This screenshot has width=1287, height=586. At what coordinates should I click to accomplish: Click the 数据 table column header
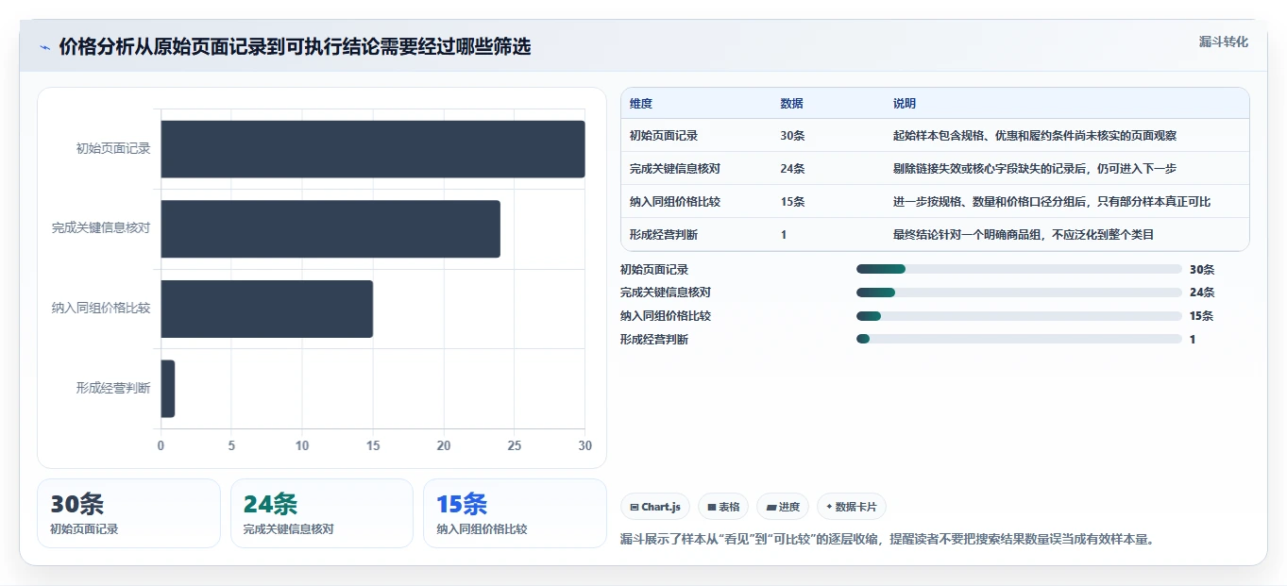[792, 104]
